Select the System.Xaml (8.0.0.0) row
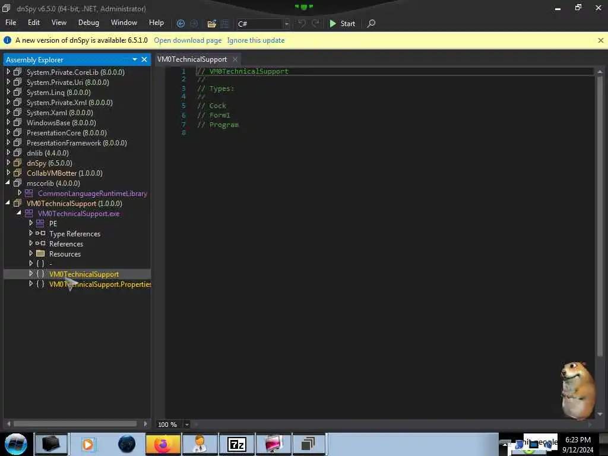The width and height of the screenshot is (608, 456). [x=60, y=112]
